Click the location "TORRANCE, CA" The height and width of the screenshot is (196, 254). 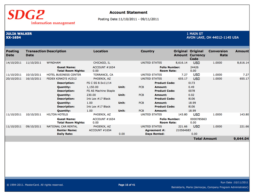[103, 75]
